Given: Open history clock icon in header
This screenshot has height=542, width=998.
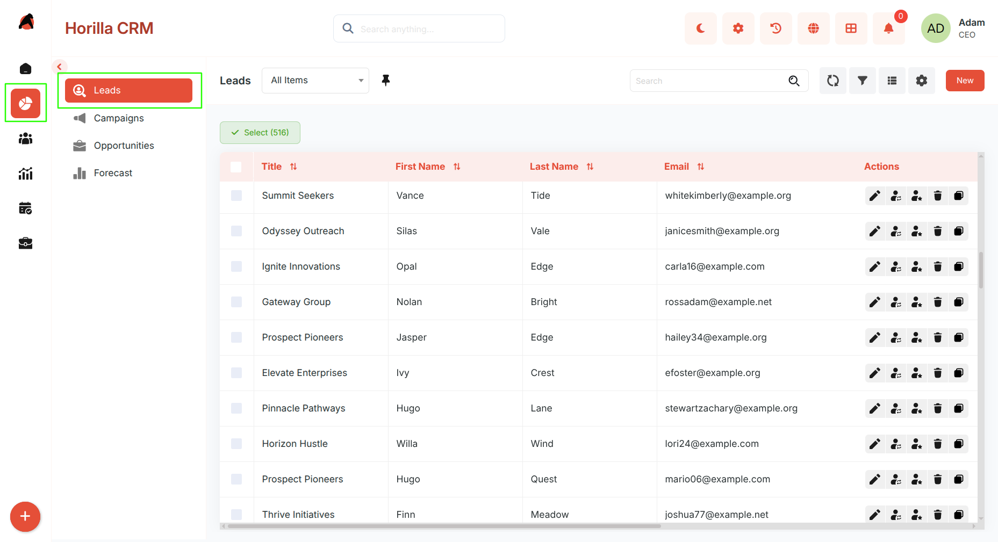Looking at the screenshot, I should point(776,28).
